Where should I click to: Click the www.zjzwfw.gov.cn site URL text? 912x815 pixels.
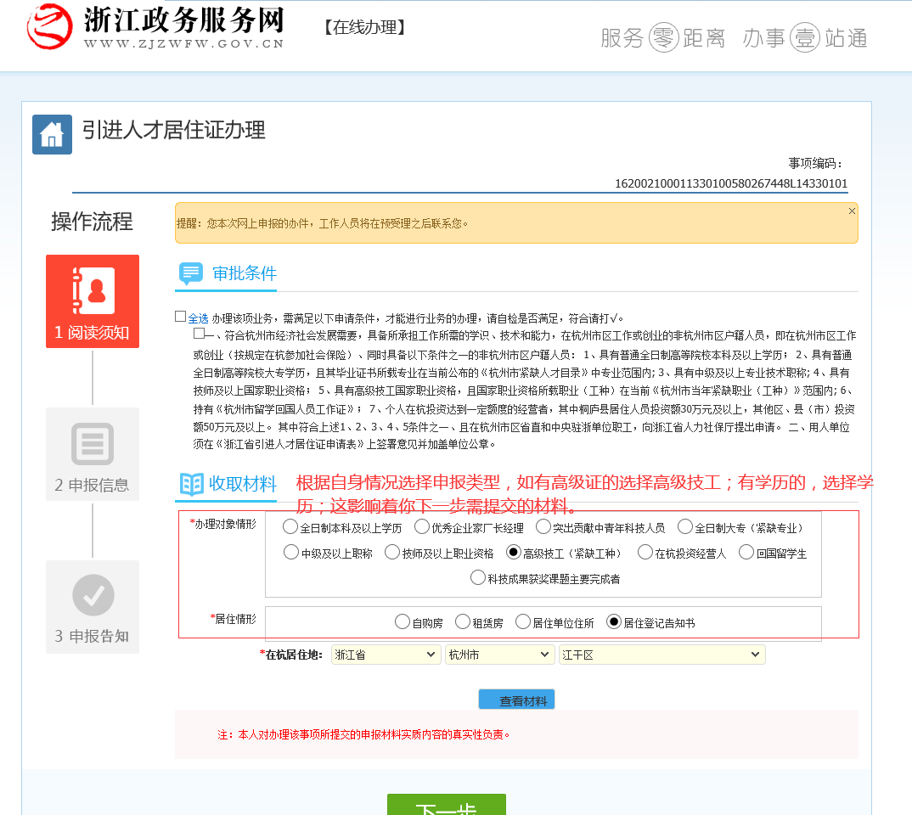(183, 43)
